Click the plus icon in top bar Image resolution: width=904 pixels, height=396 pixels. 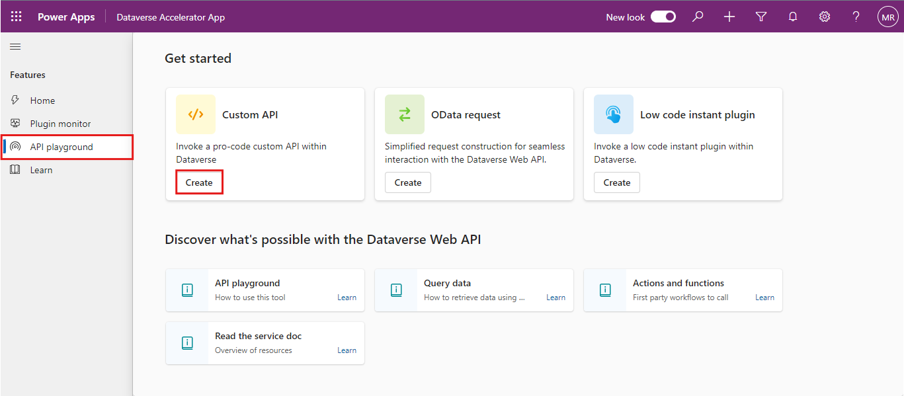pos(729,17)
